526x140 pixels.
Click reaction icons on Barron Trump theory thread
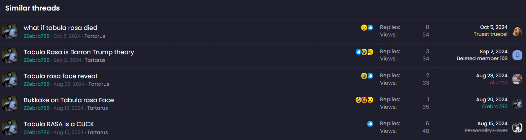(364, 52)
